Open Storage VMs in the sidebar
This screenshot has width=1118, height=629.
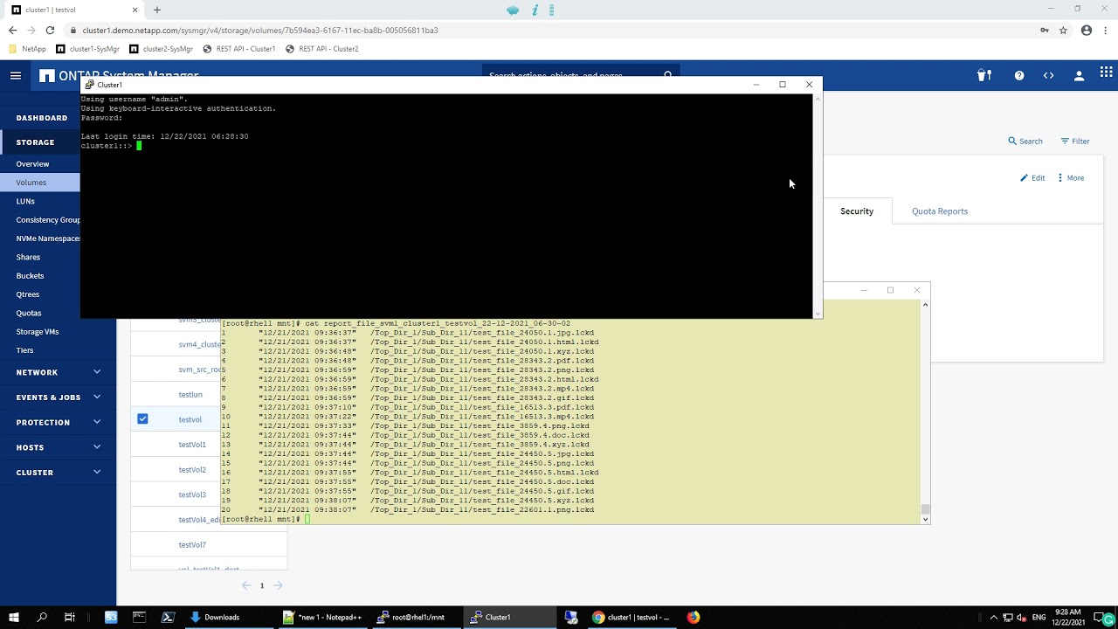[38, 332]
